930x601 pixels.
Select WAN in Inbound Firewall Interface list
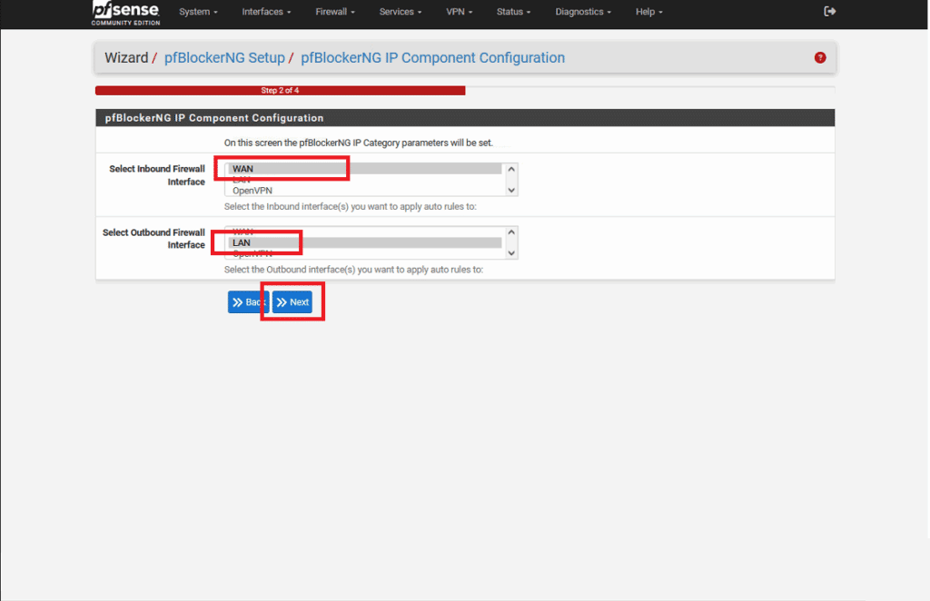pos(365,169)
